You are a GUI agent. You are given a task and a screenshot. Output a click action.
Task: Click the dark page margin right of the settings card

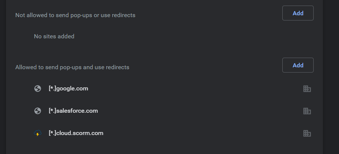[x=331, y=74]
